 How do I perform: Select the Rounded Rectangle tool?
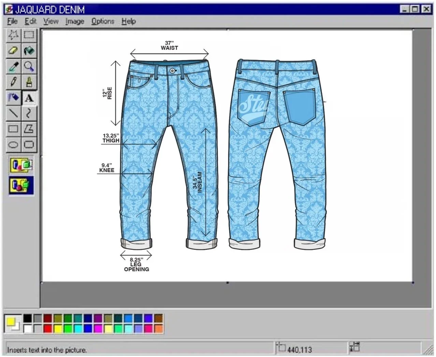pos(29,144)
